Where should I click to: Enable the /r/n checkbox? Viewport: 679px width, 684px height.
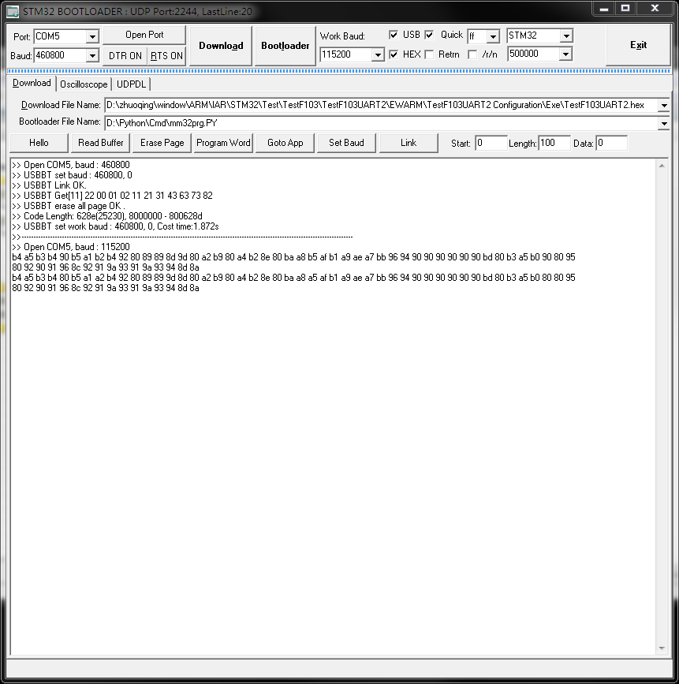472,54
